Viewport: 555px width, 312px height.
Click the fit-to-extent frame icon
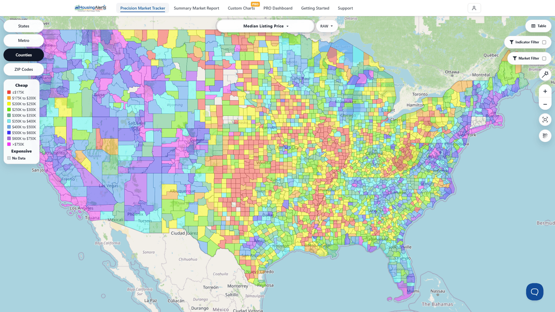click(545, 120)
